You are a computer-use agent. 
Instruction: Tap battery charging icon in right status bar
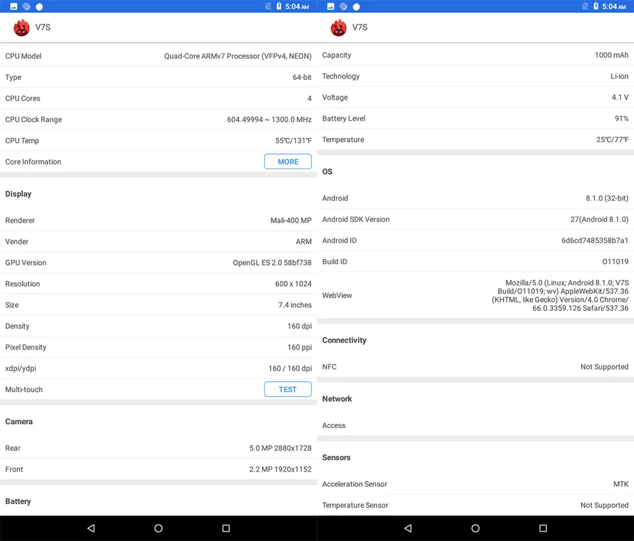tap(596, 6)
